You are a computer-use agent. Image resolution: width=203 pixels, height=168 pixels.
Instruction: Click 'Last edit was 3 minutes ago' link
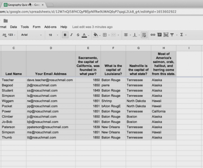coord(92,27)
